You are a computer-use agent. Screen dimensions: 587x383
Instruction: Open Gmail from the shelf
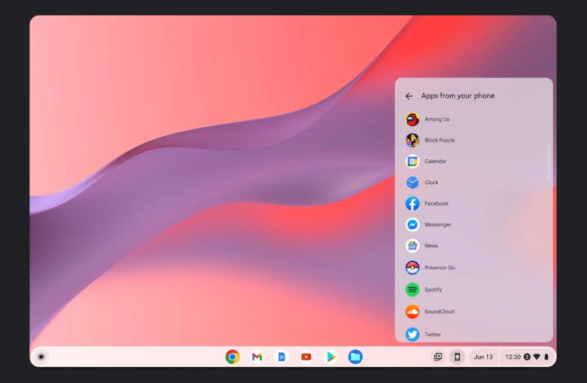tap(257, 357)
